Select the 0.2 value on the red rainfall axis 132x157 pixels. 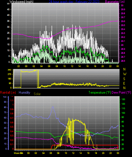pos(12,140)
